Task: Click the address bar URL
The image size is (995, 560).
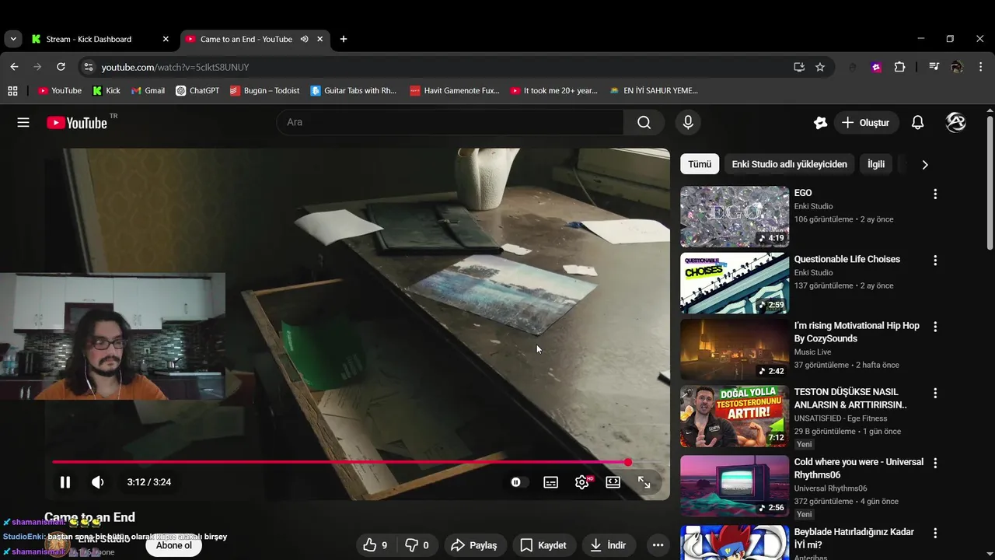Action: pos(175,67)
